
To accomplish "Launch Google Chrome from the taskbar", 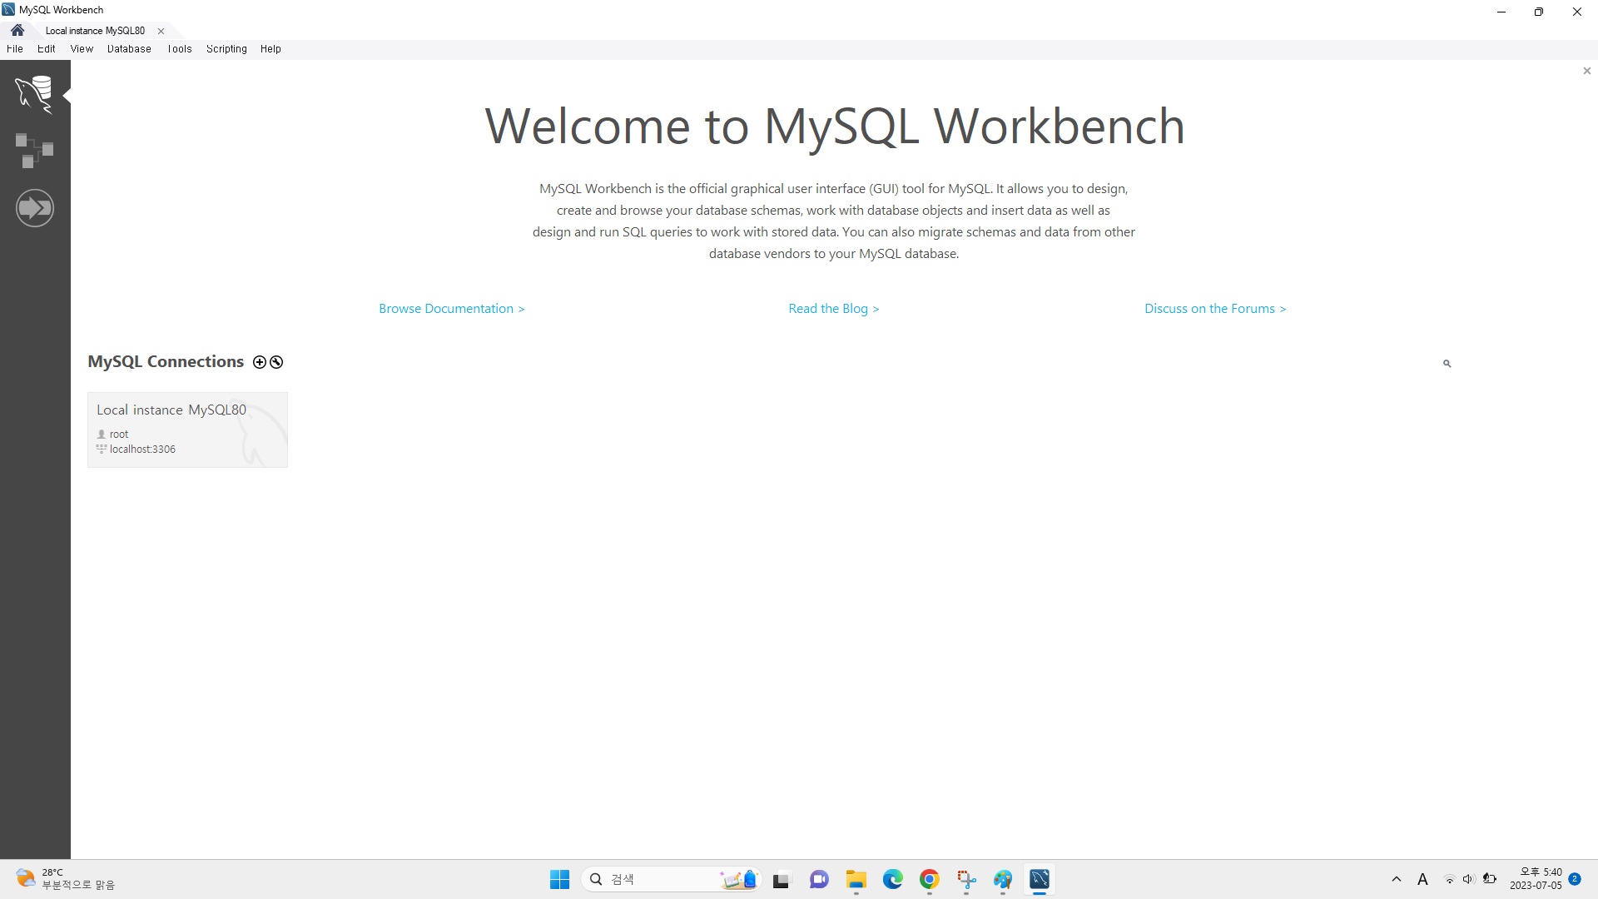I will pos(930,880).
